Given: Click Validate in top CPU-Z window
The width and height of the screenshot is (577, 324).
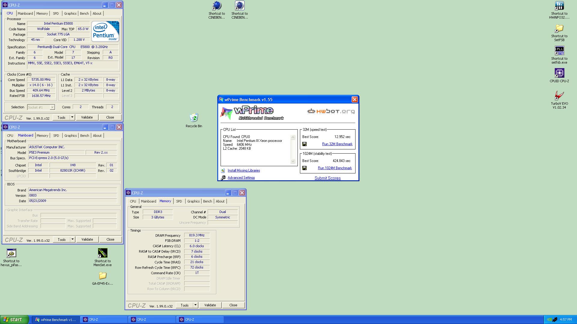Looking at the screenshot, I should click(x=87, y=117).
